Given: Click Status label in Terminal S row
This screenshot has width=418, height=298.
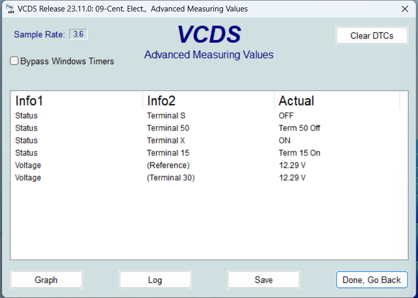Looking at the screenshot, I should point(27,116).
